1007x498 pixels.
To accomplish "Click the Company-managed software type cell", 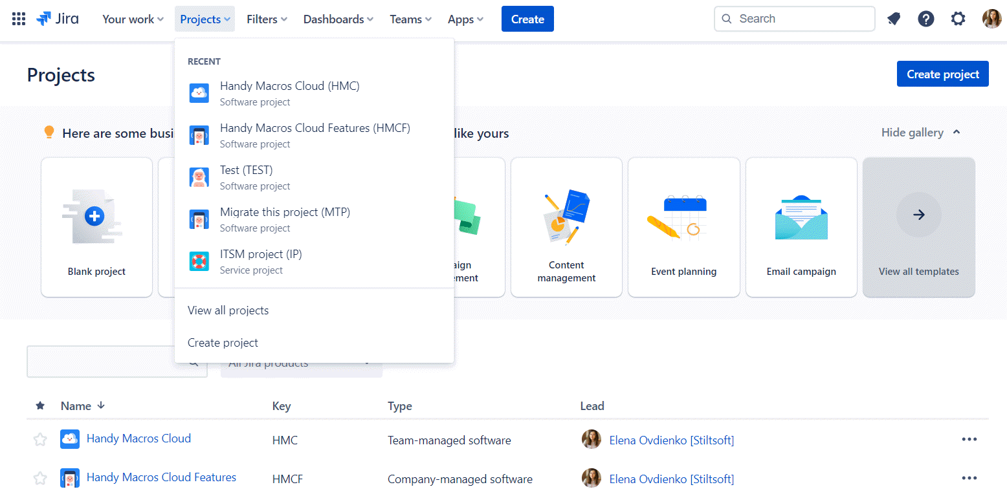I will click(460, 479).
